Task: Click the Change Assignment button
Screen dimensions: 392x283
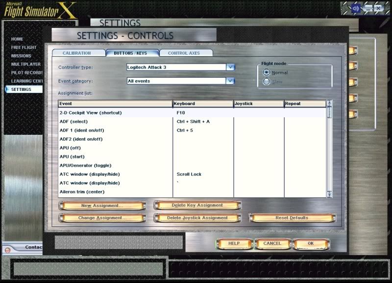Action: (x=102, y=218)
